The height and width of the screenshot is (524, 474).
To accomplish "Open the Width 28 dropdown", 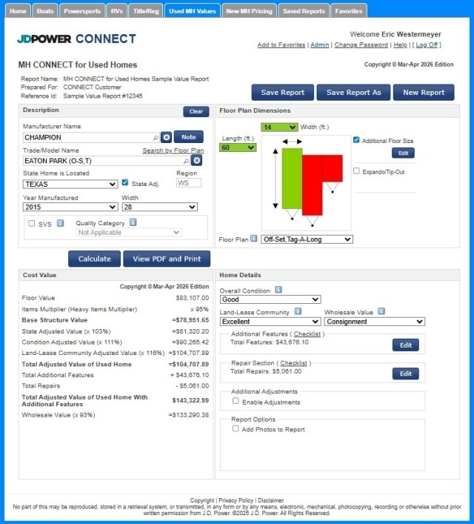I will [x=160, y=207].
